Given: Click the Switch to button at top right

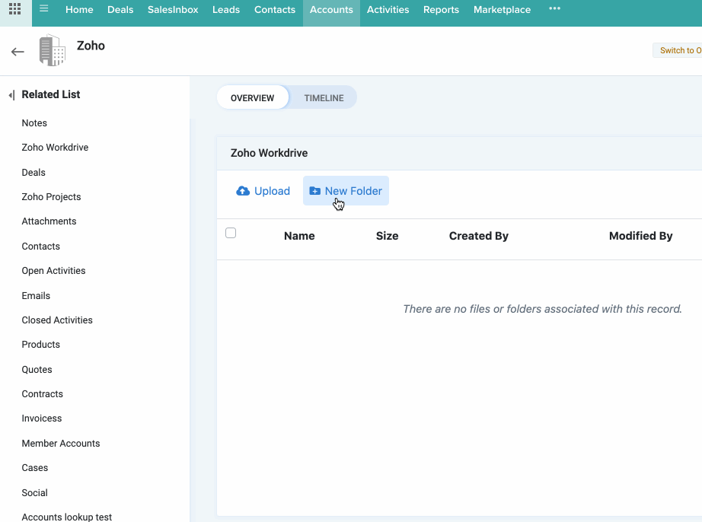Looking at the screenshot, I should point(678,50).
